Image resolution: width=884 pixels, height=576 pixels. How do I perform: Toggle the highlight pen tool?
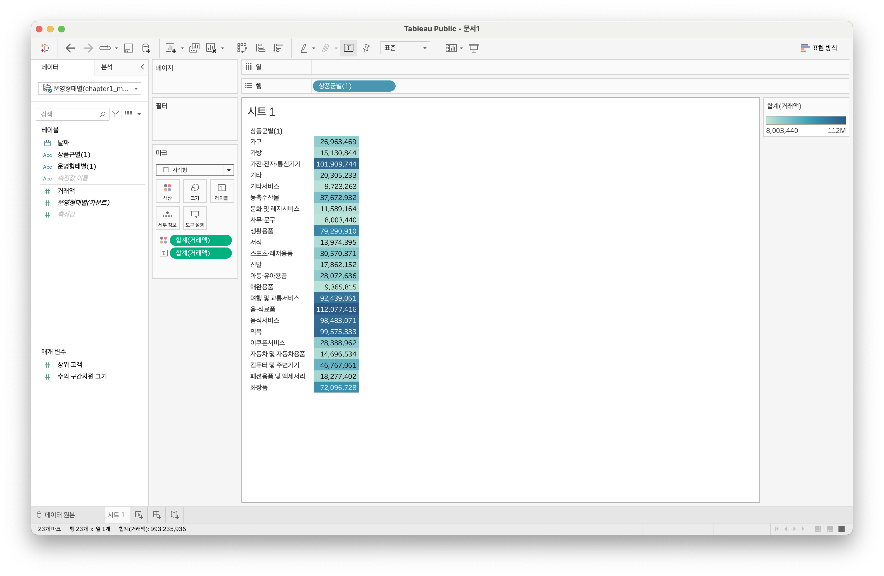pos(304,48)
